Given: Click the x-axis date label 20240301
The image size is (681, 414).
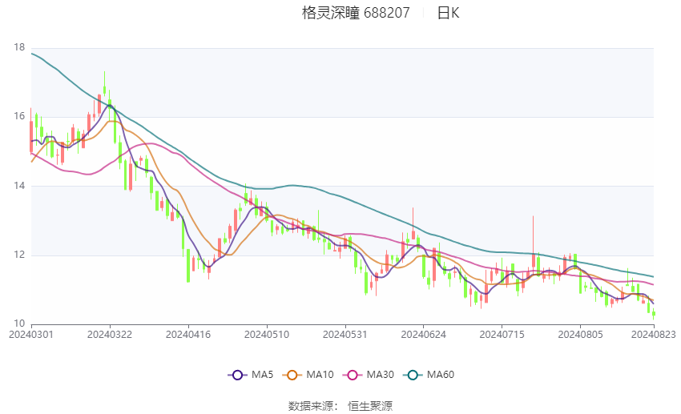Looking at the screenshot, I should (x=31, y=335).
